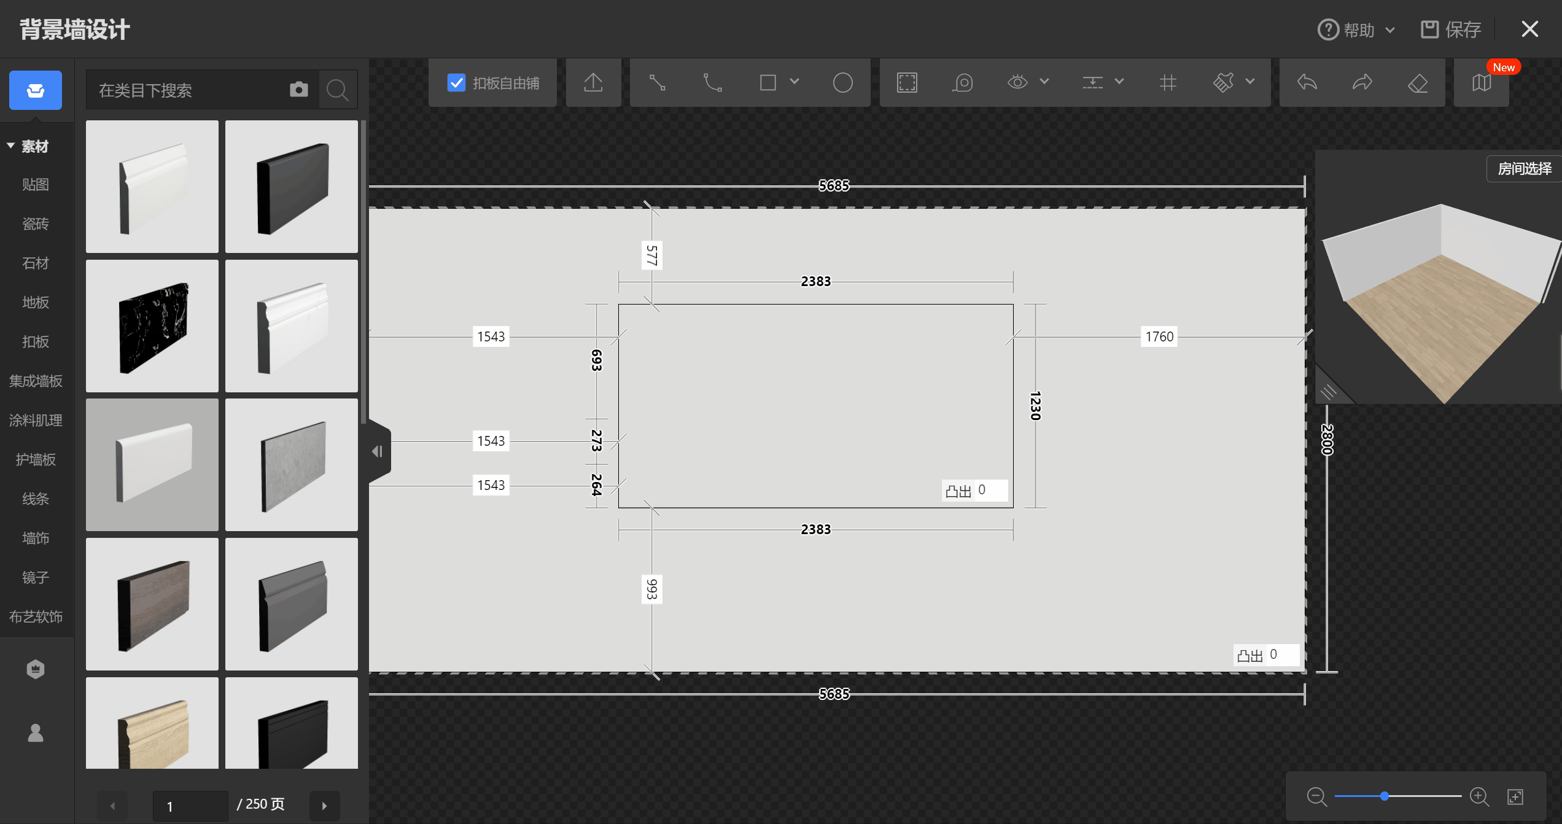Select the straight line drawing tool
The image size is (1562, 824).
click(x=657, y=82)
